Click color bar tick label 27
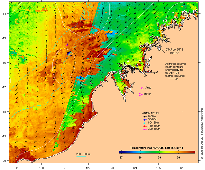 [121, 157]
